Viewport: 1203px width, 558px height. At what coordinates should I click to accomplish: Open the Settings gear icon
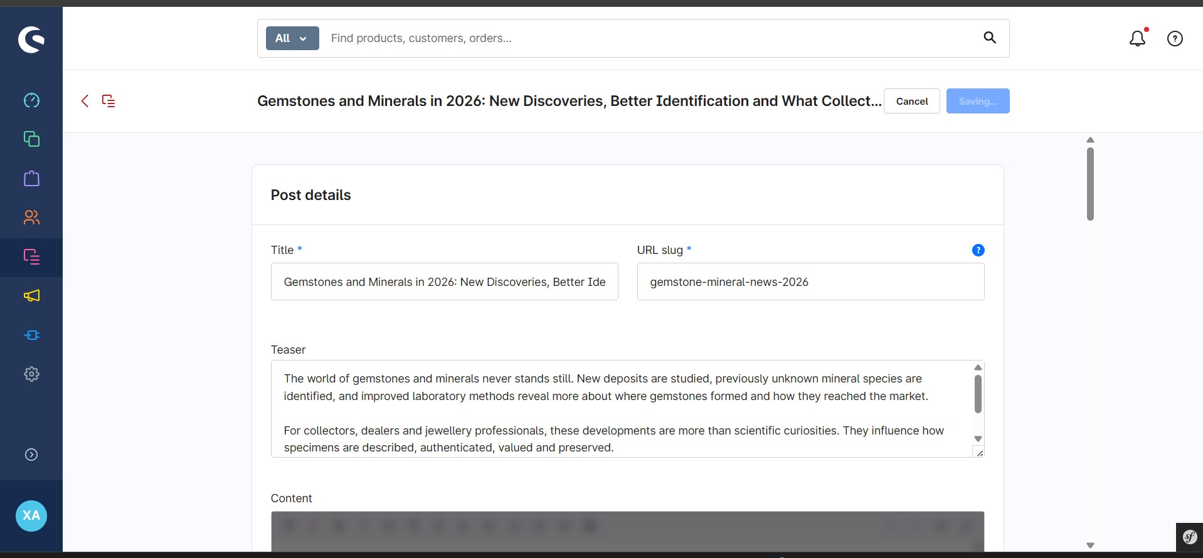pos(31,374)
